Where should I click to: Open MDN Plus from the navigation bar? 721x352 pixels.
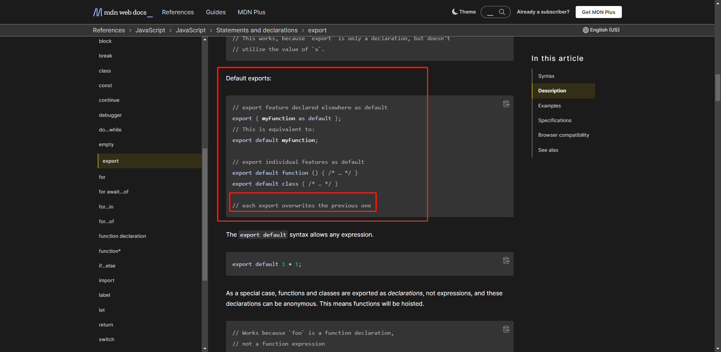251,12
